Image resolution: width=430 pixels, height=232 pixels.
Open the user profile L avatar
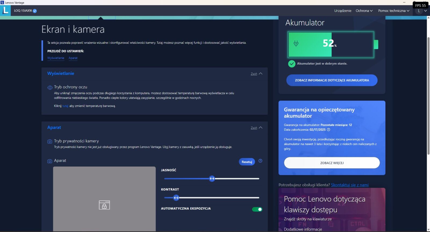coord(419,11)
